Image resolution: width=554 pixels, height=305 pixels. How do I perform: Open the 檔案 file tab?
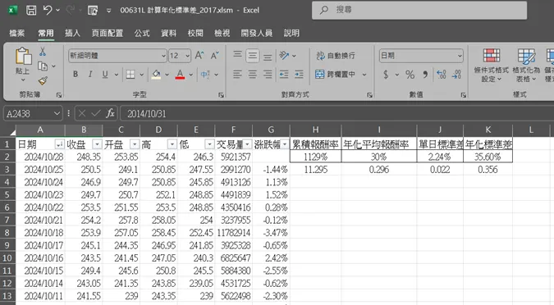click(x=17, y=33)
